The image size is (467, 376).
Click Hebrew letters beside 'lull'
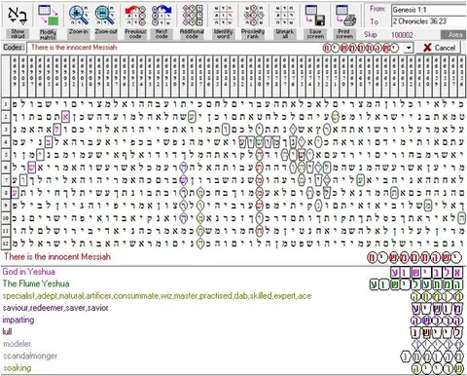(x=437, y=332)
